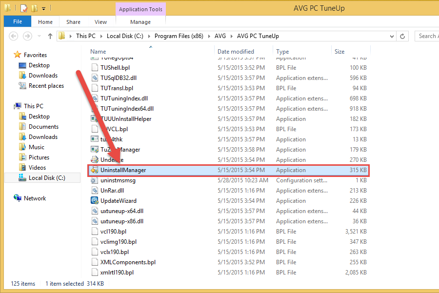Click Local Disk (C:) breadcrumb segment
Viewport: 439px width, 293px height.
point(125,36)
